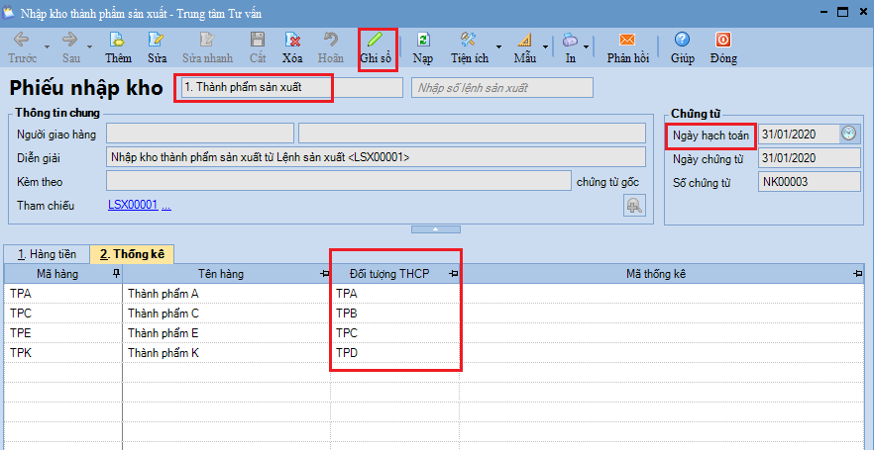874x450 pixels.
Task: Click the Nhập số lệnh sản xuất field
Action: tap(502, 87)
